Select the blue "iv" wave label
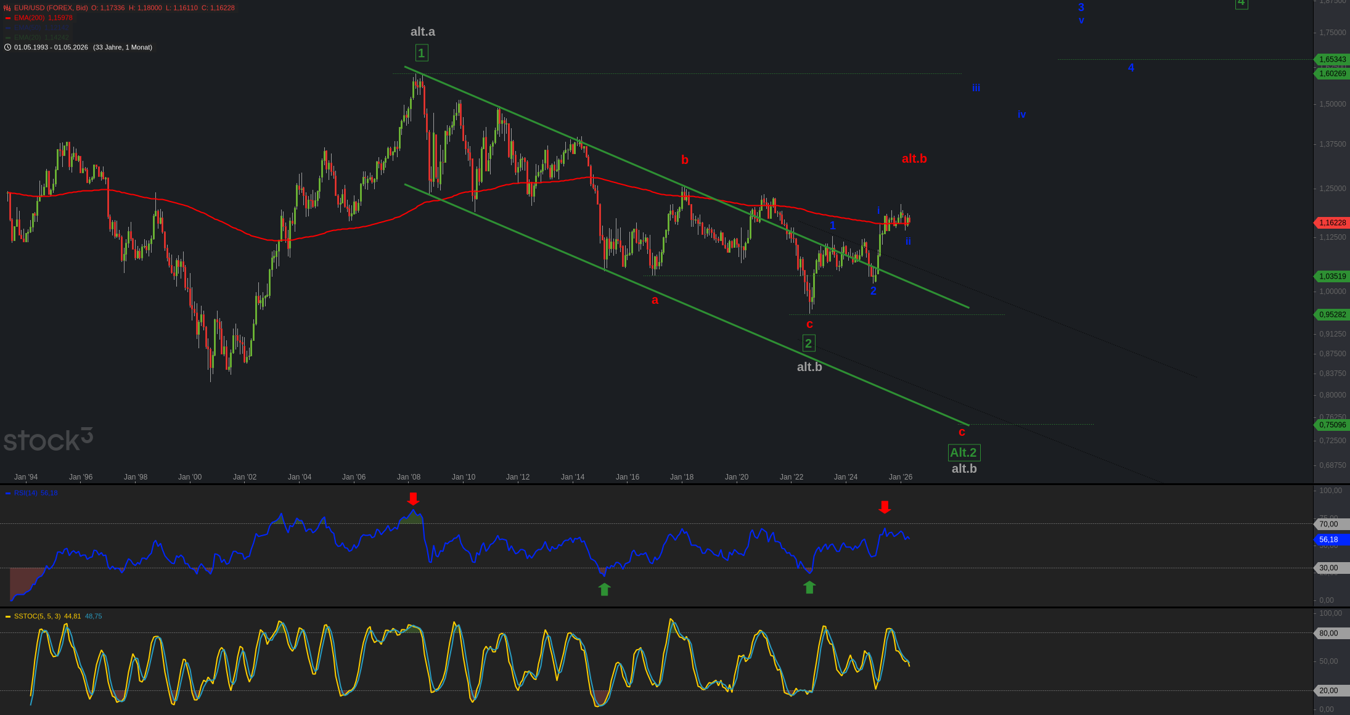 (1021, 115)
